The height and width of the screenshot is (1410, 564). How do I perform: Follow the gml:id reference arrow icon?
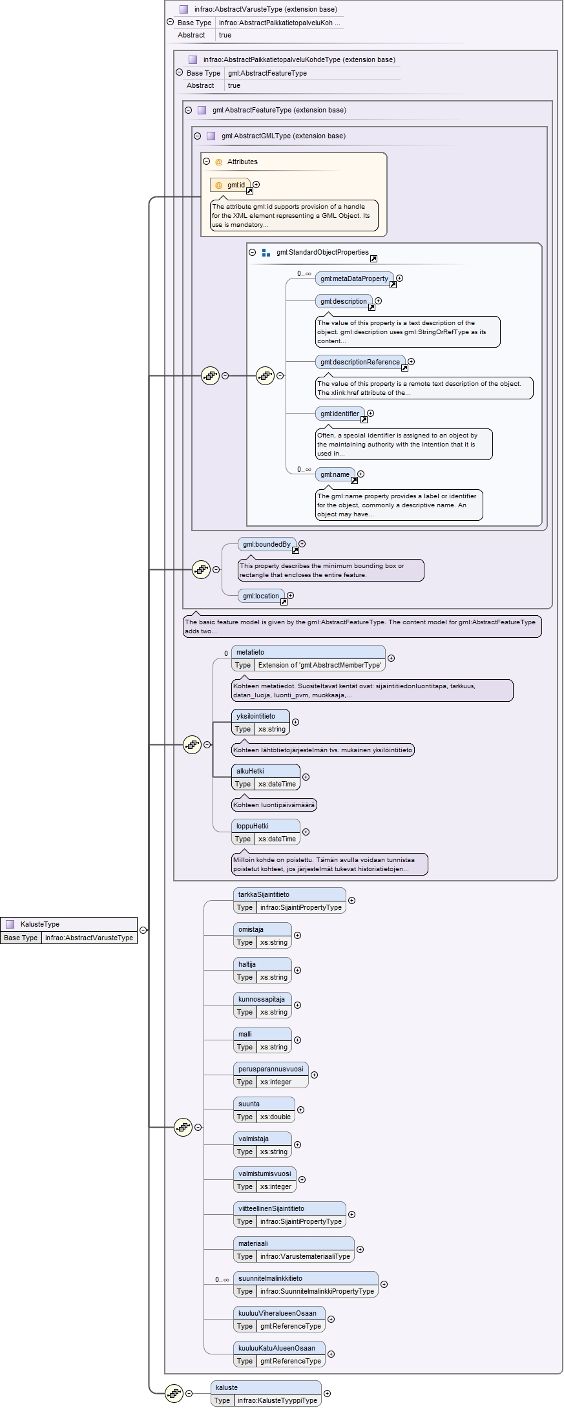(249, 191)
